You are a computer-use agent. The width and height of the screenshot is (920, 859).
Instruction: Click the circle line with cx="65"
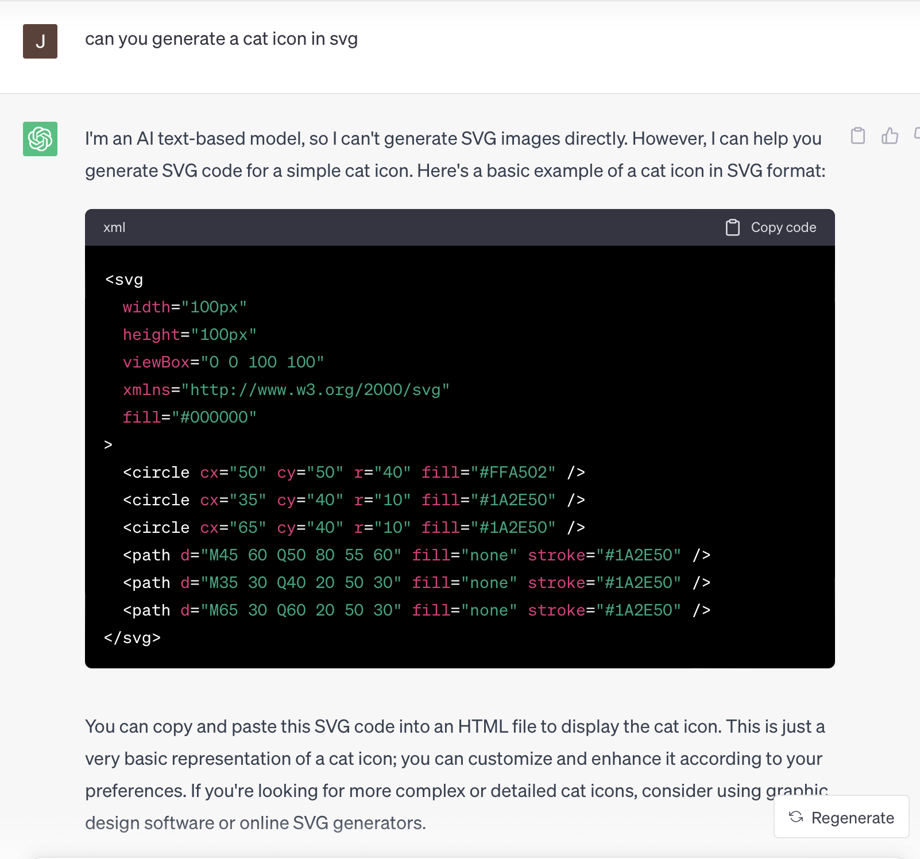[354, 528]
